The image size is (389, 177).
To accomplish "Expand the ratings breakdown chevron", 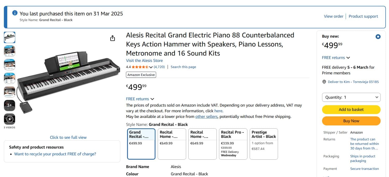I will [151, 67].
